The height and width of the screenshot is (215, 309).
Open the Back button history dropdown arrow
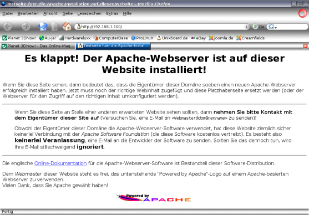[x=16, y=27]
